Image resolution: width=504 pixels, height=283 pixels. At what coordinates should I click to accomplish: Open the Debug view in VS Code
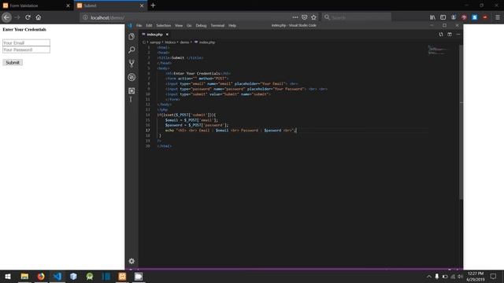coord(132,77)
